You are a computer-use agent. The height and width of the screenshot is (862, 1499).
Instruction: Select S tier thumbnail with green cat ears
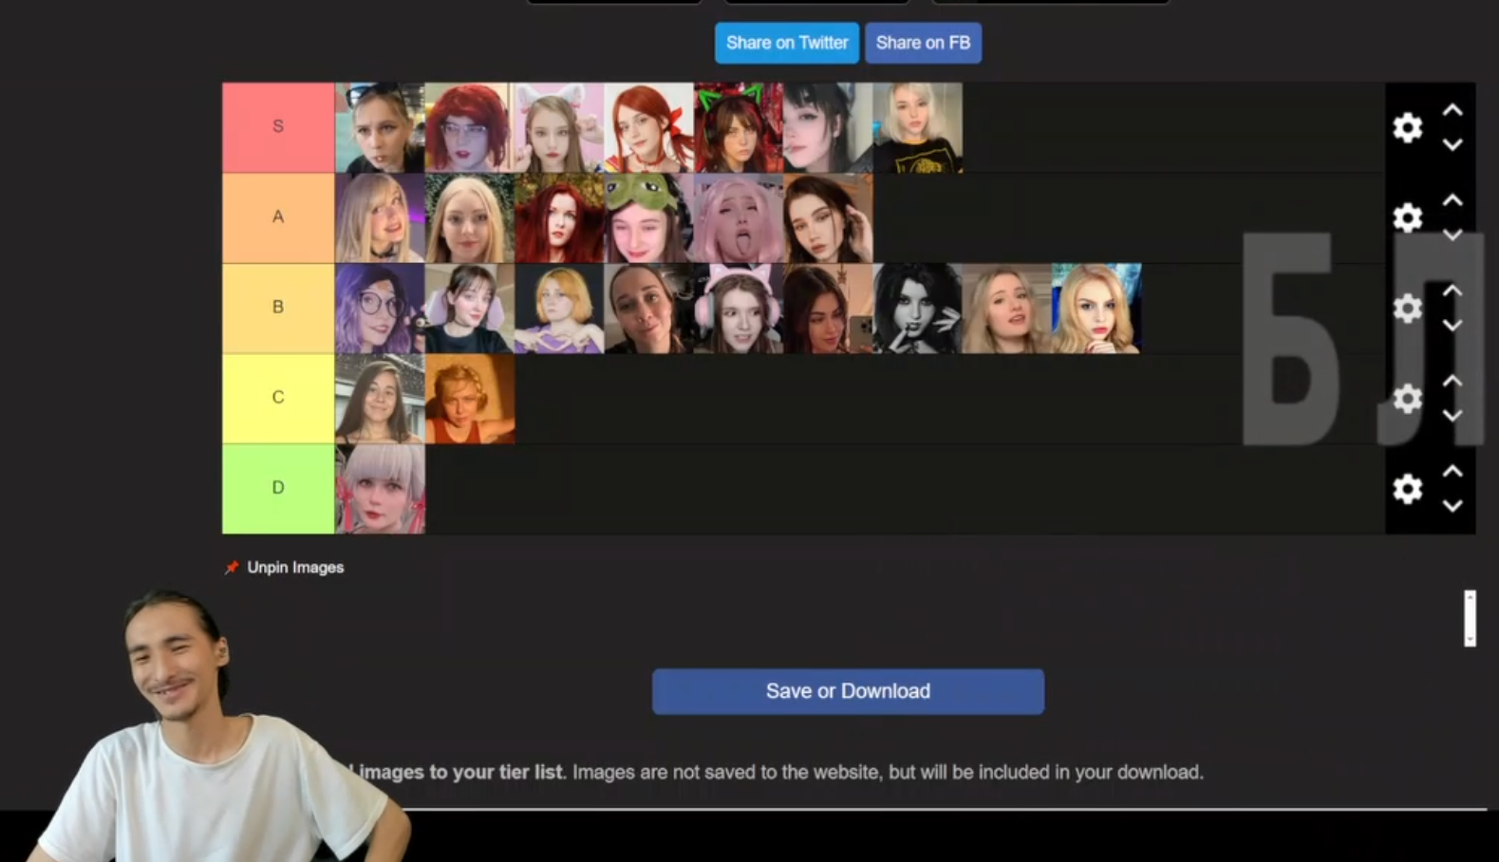739,127
